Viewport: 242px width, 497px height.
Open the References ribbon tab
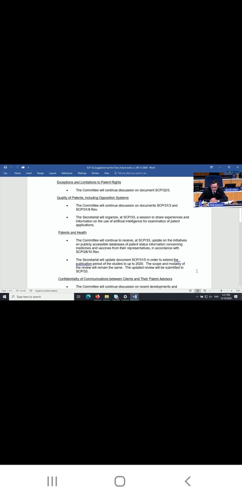point(67,173)
